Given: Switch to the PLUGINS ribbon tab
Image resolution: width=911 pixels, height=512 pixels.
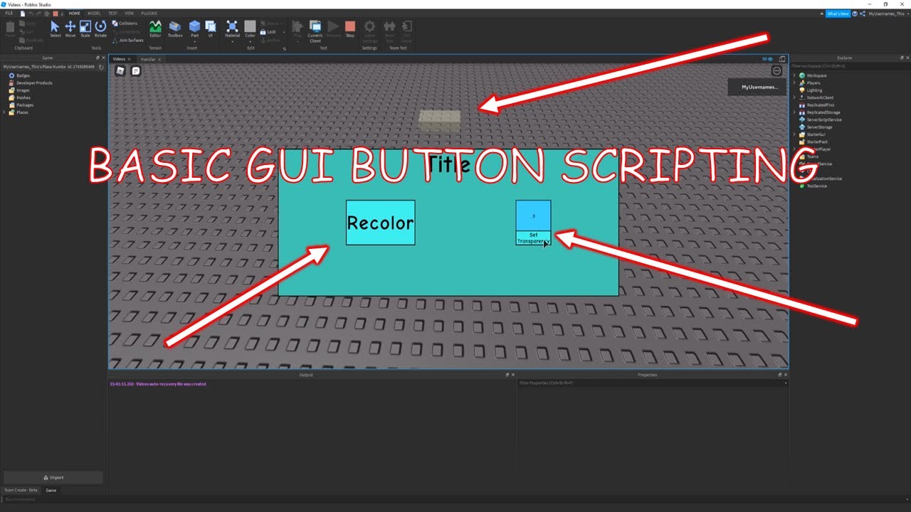Looking at the screenshot, I should (149, 14).
